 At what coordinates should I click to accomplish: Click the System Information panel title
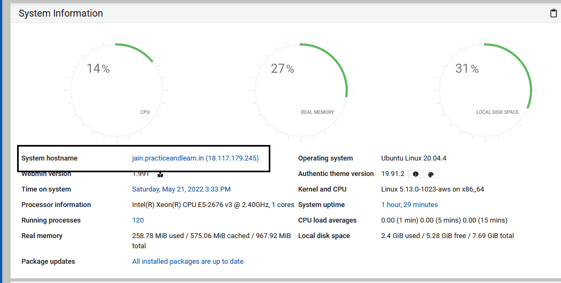point(61,13)
